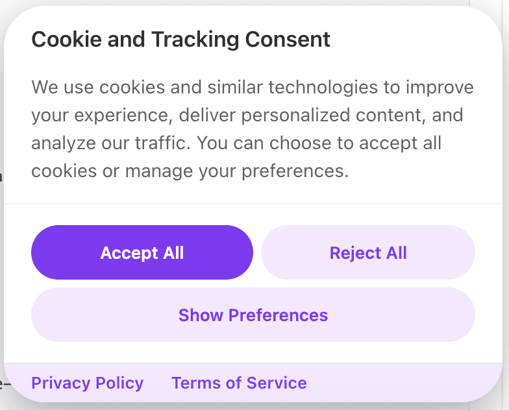Manage cookies through Show Preferences
509x410 pixels.
click(253, 315)
